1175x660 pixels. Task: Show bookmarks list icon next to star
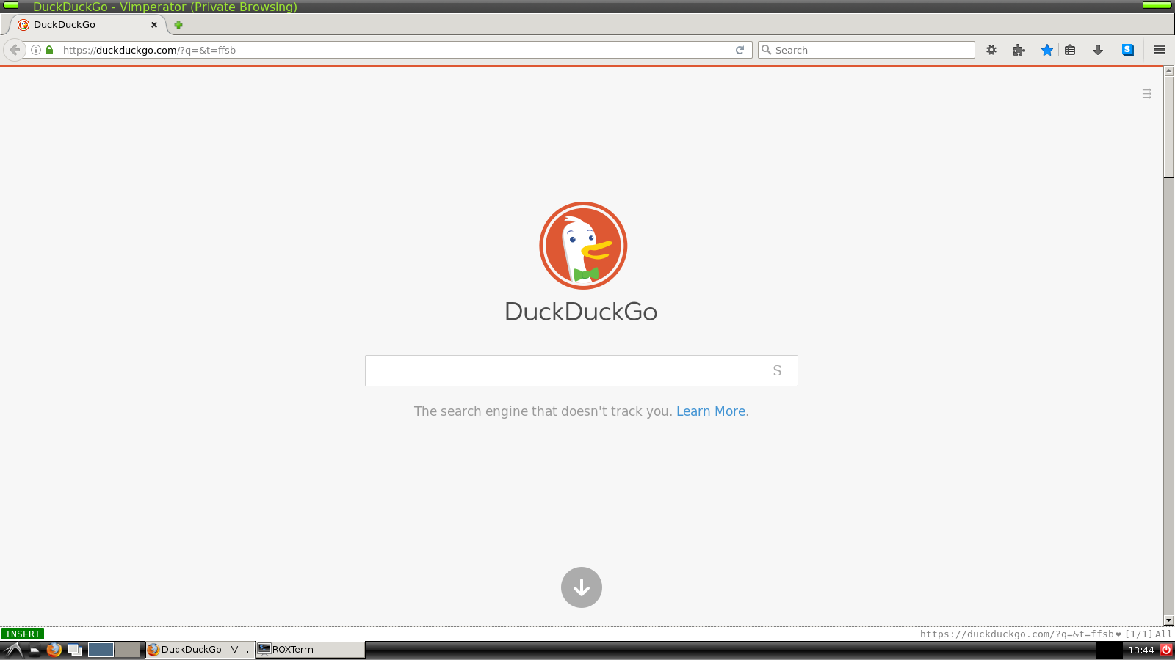tap(1070, 50)
